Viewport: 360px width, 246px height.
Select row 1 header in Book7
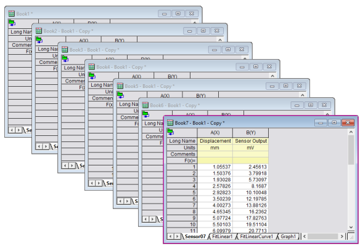pyautogui.click(x=182, y=167)
